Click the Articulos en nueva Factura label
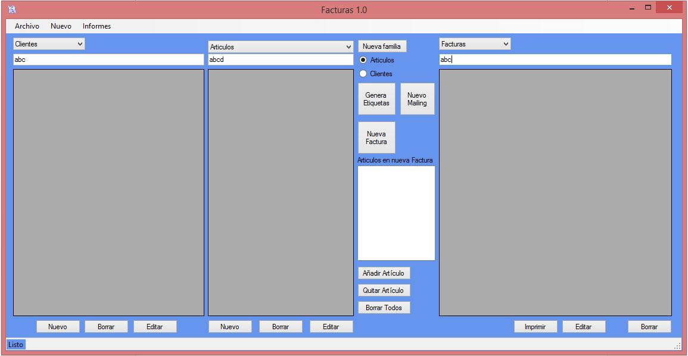This screenshot has width=688, height=356. click(x=395, y=161)
